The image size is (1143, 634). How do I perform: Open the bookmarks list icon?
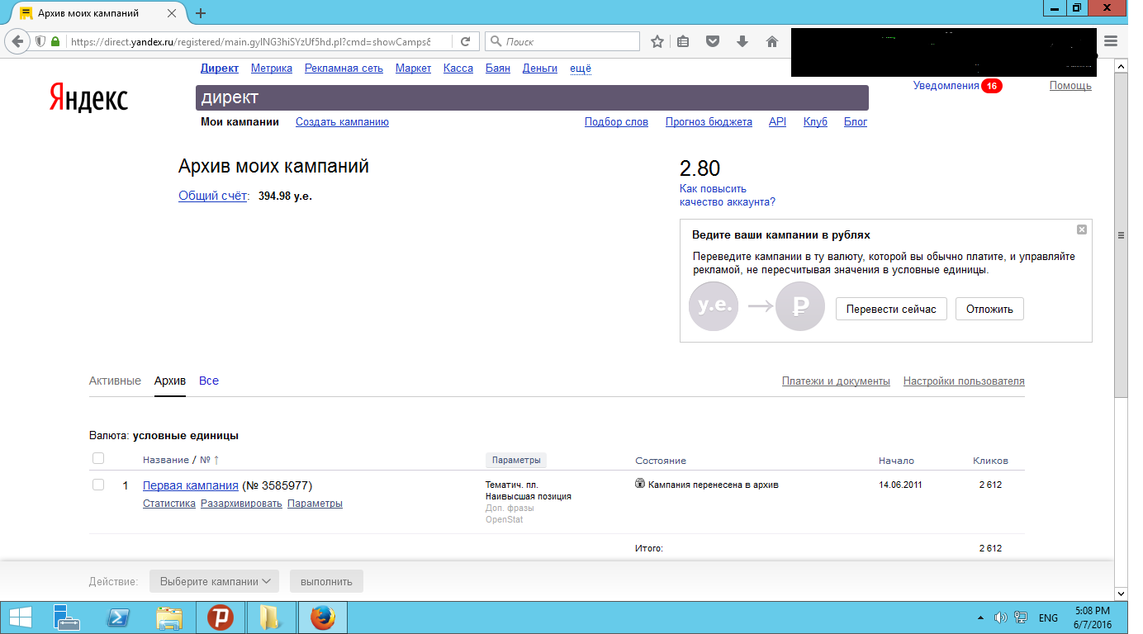pyautogui.click(x=683, y=41)
